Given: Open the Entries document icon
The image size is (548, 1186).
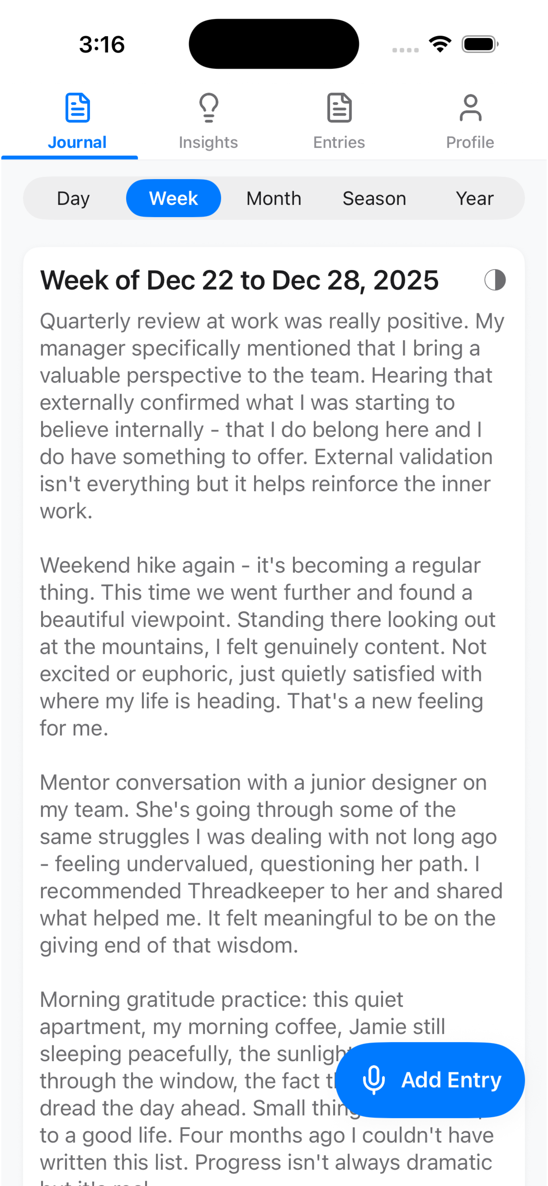Looking at the screenshot, I should (339, 108).
